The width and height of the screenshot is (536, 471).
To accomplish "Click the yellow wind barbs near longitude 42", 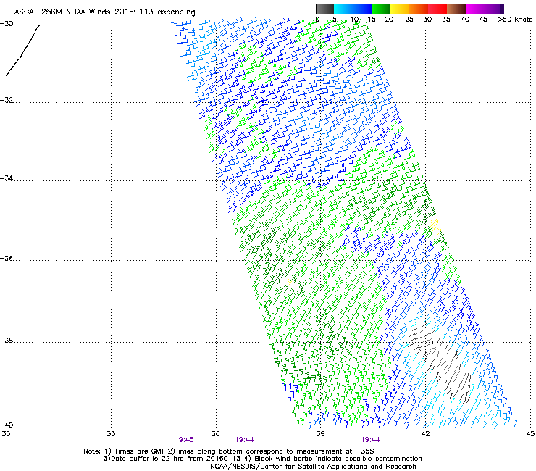I will [x=435, y=226].
